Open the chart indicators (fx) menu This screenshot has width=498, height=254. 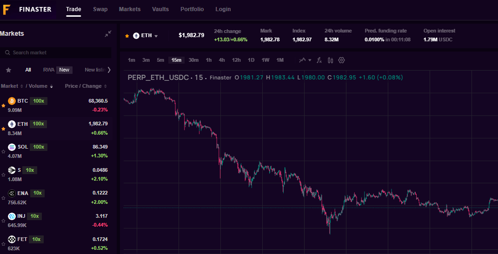point(319,60)
